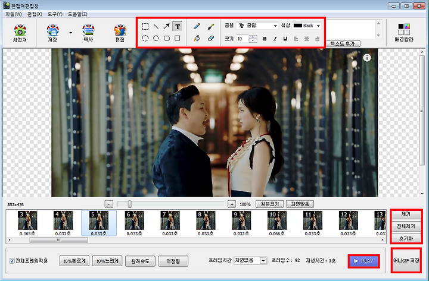Click the 역정렬 reverse order button

click(x=173, y=261)
